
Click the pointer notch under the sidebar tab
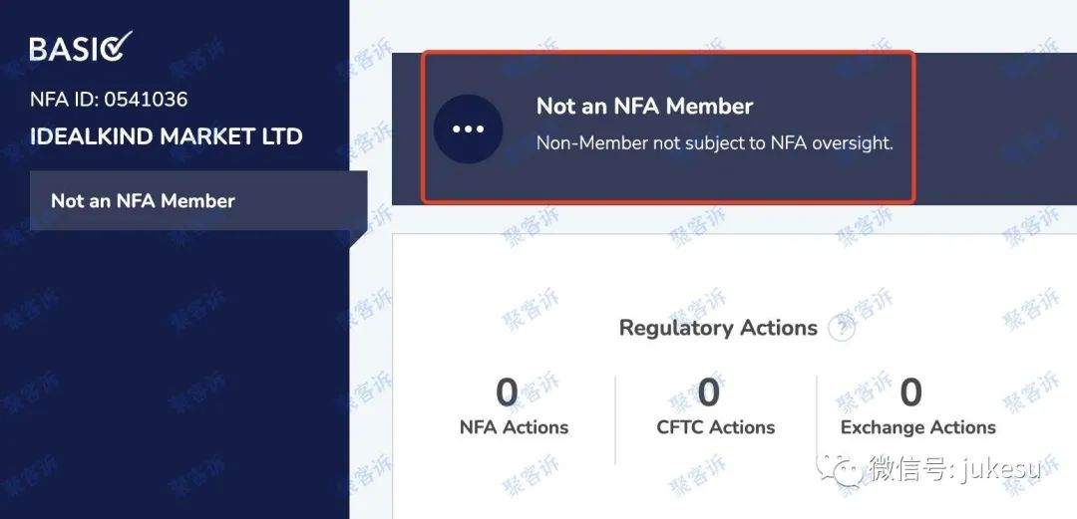click(358, 238)
